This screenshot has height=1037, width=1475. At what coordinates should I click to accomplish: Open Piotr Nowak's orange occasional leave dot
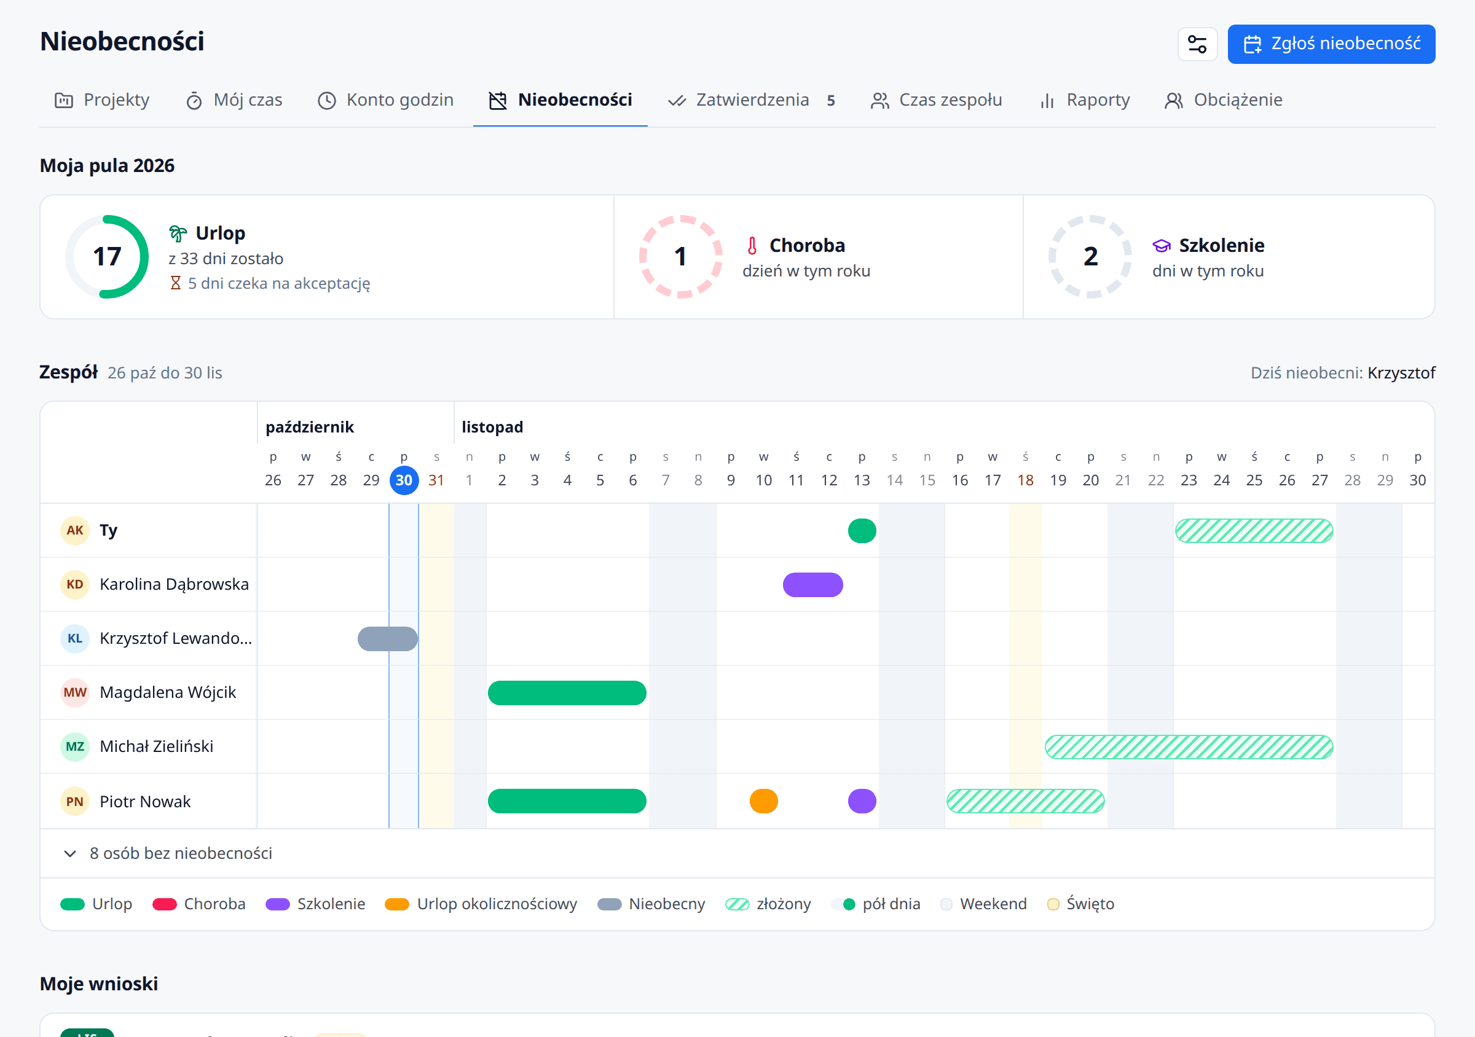(764, 801)
